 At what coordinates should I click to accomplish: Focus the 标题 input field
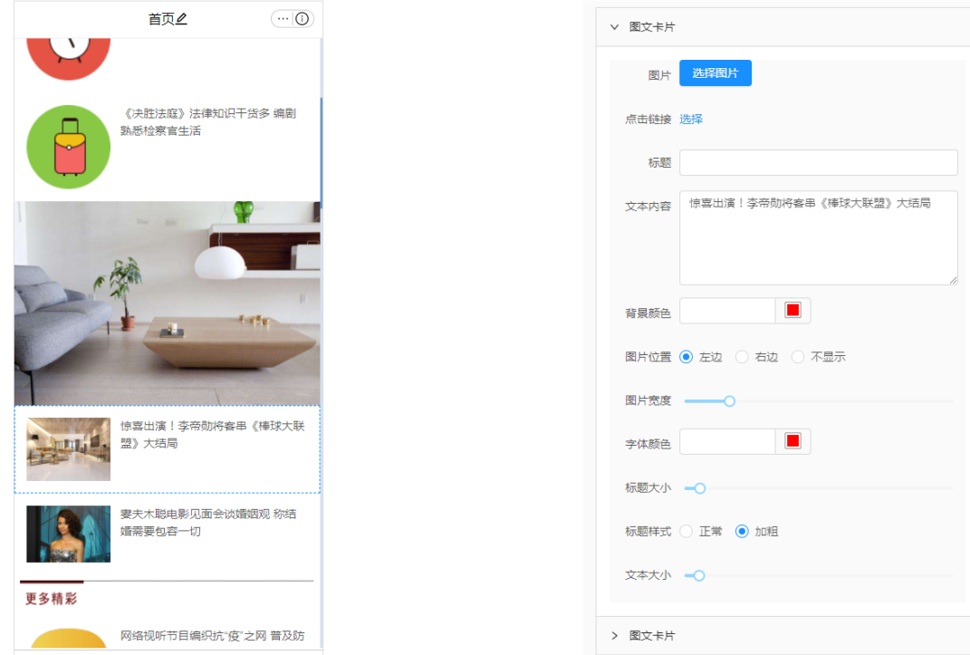pos(819,163)
